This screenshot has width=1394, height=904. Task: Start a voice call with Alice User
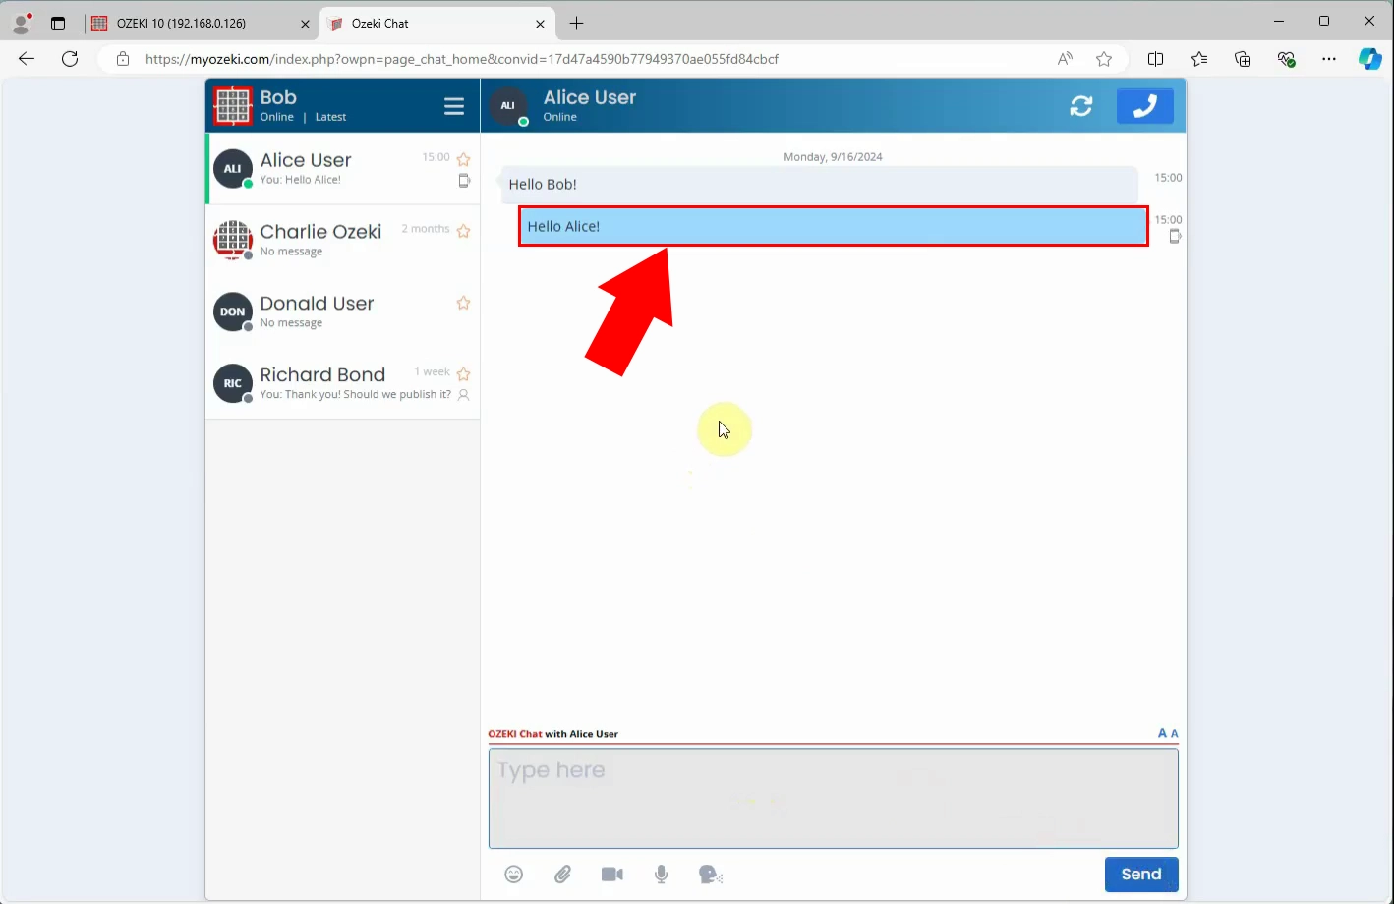[1144, 106]
